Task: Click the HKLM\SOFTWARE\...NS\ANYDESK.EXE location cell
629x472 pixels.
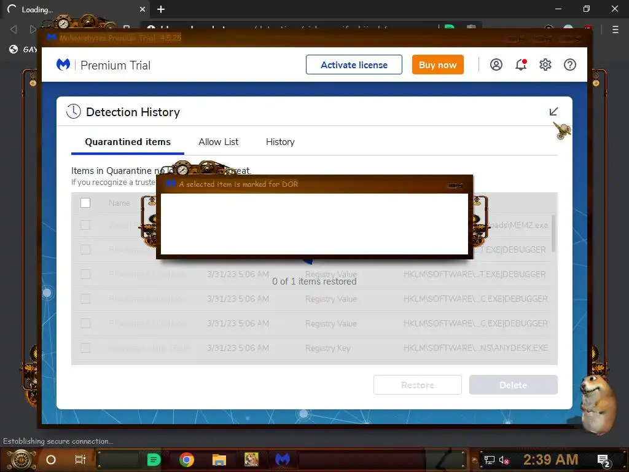Action: pos(475,348)
